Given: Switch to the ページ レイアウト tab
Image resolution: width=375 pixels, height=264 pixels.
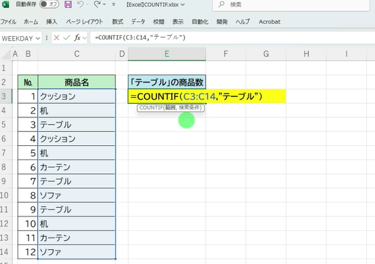Looking at the screenshot, I should (x=84, y=22).
